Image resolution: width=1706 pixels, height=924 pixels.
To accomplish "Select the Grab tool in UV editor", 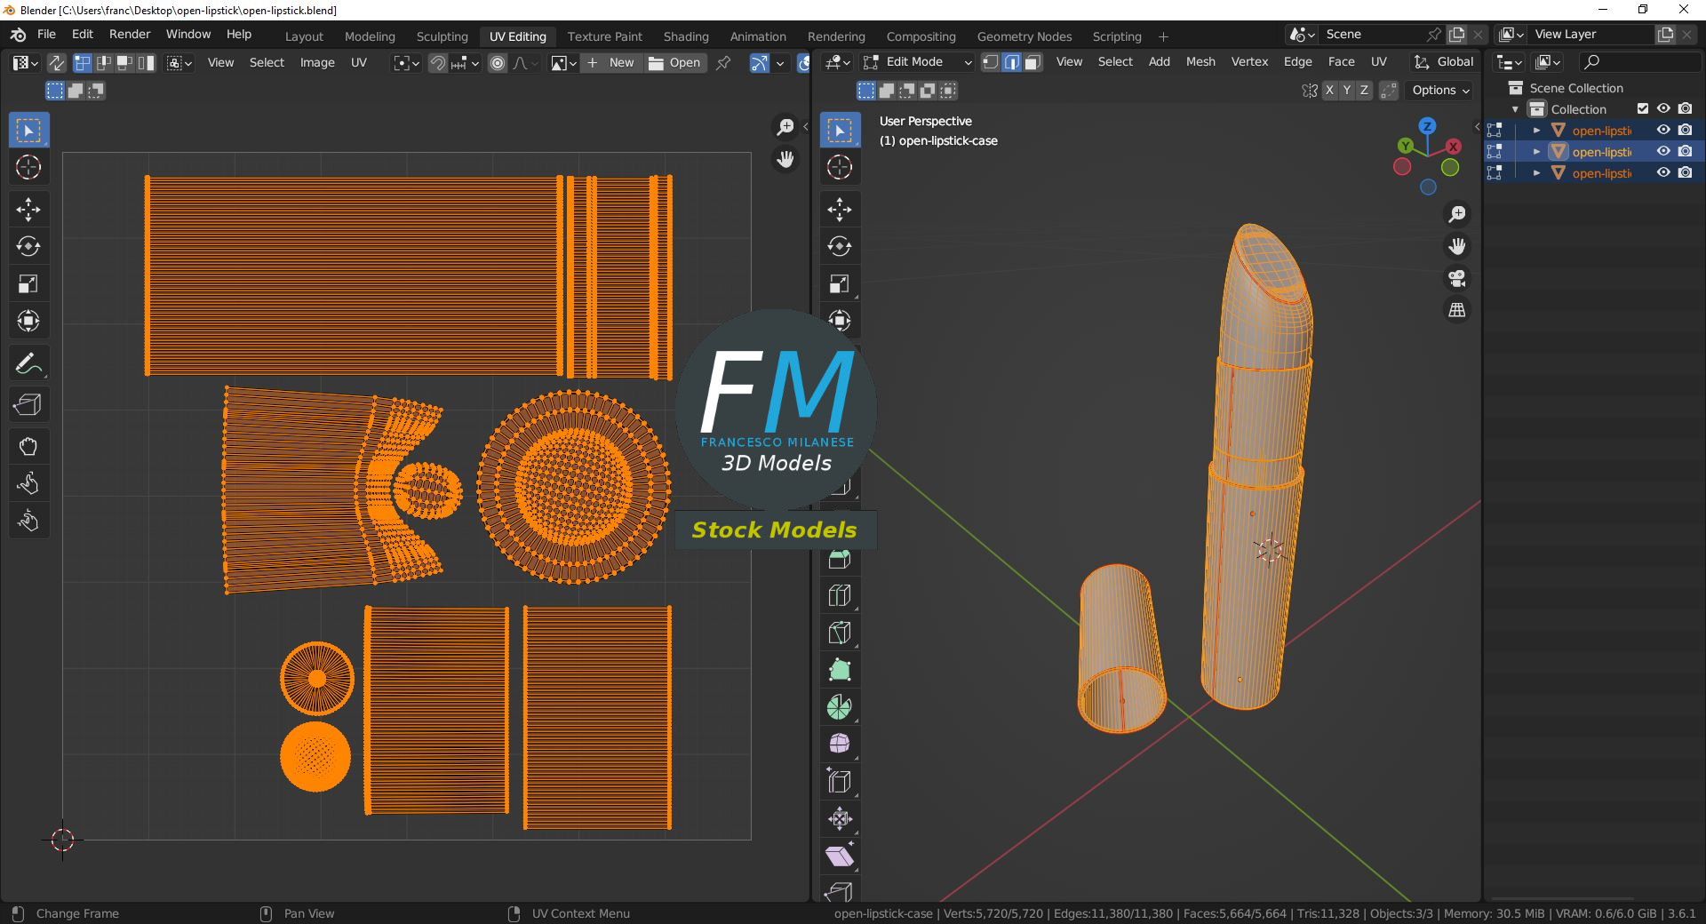I will (28, 446).
